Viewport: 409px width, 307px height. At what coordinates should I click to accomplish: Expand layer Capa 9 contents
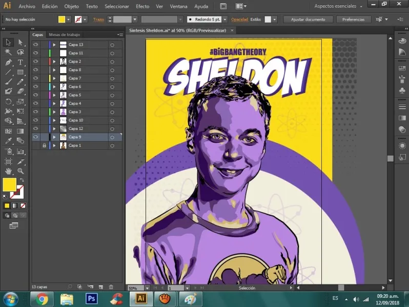click(54, 137)
